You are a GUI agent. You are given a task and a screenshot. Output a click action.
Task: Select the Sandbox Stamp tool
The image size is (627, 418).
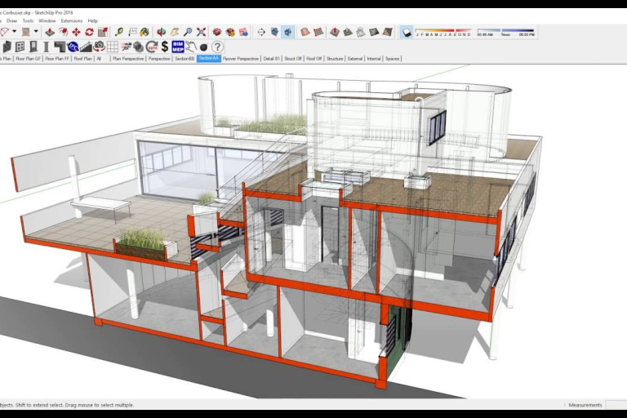[348, 32]
